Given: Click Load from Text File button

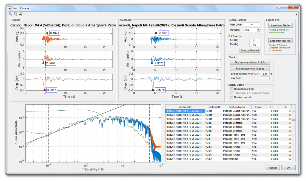Looking at the screenshot, I should (x=280, y=41).
